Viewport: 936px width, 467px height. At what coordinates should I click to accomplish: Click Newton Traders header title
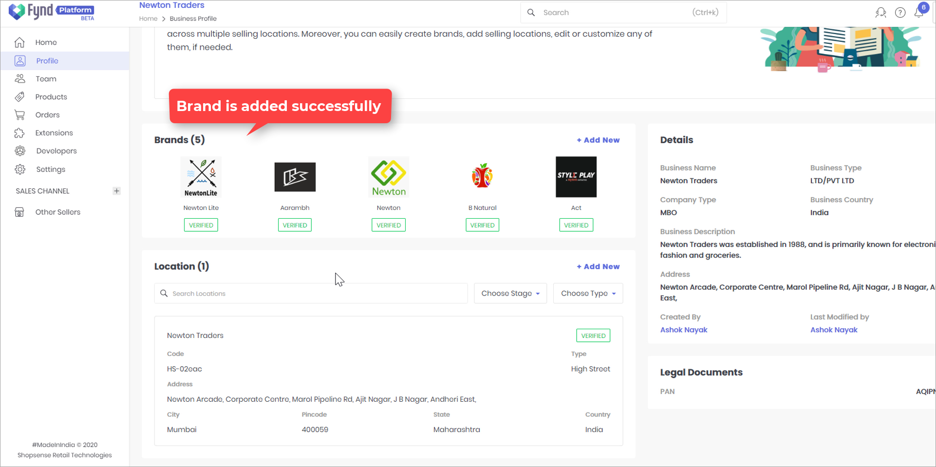(x=172, y=5)
